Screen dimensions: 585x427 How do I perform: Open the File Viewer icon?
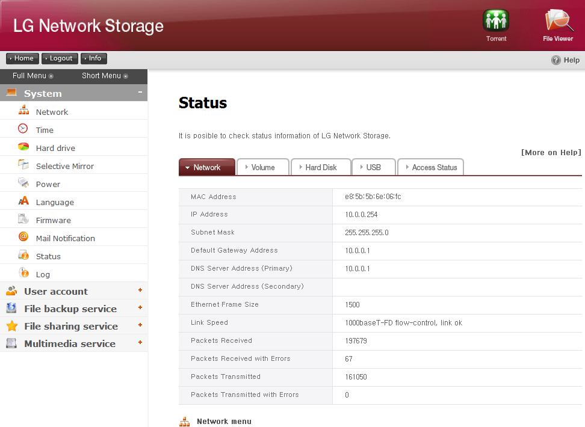pyautogui.click(x=559, y=20)
